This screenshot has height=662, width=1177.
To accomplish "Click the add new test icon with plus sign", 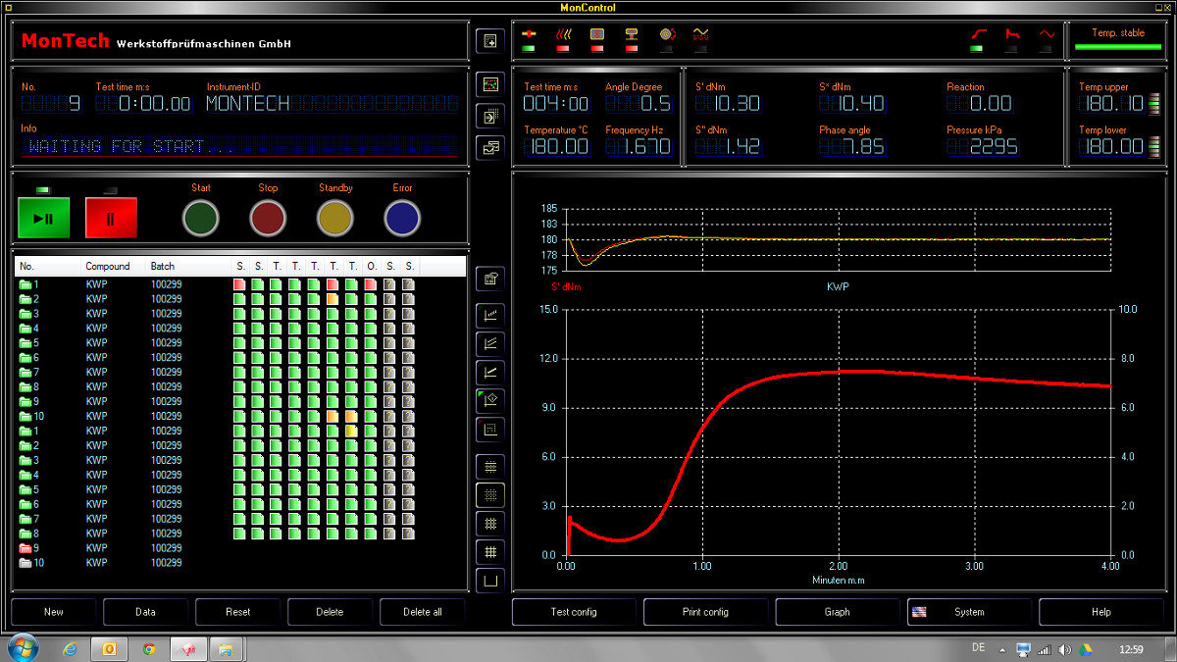I will click(x=489, y=41).
